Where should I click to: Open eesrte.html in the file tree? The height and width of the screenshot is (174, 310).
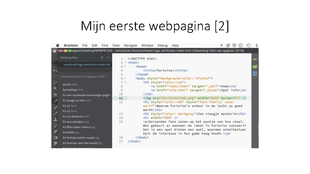click(x=70, y=84)
